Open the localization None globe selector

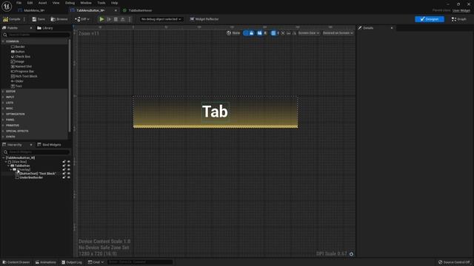233,33
